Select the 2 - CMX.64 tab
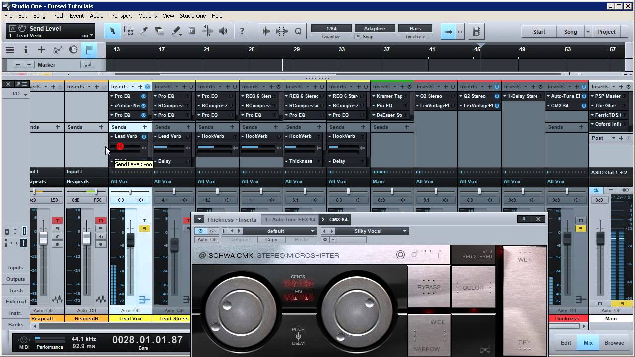This screenshot has height=357, width=635. click(x=334, y=219)
